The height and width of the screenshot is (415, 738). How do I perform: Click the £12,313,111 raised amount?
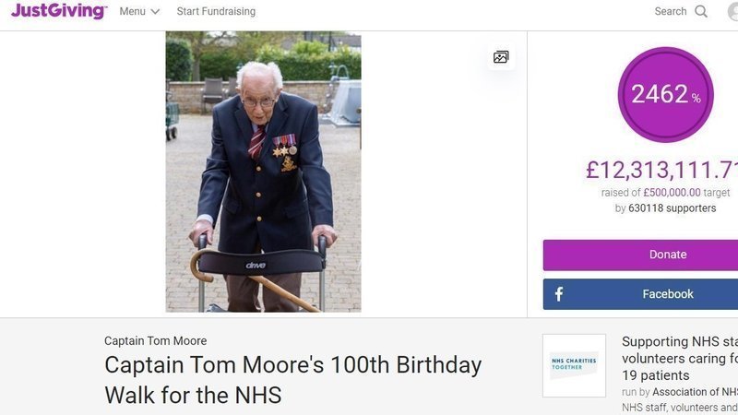tap(662, 171)
